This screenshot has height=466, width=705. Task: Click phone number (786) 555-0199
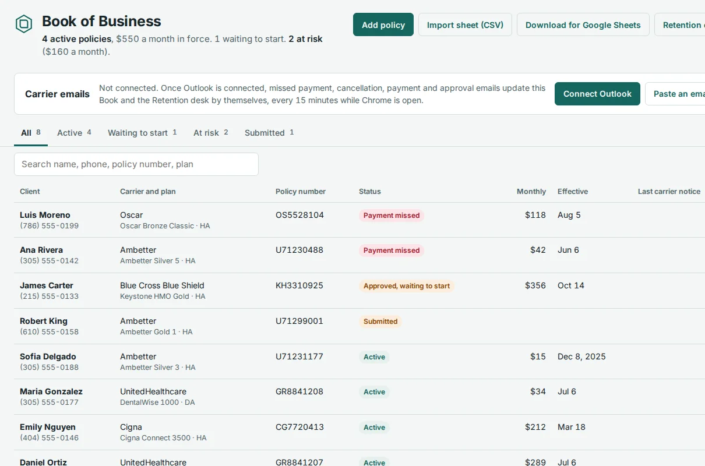49,226
